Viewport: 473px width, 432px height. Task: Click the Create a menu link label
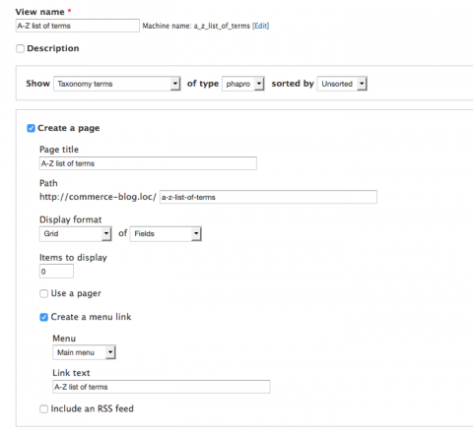(91, 317)
